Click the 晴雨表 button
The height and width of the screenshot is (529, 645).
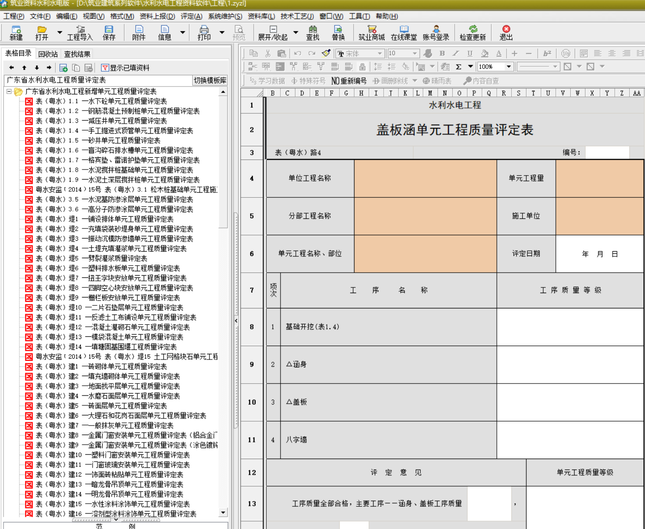(x=437, y=81)
